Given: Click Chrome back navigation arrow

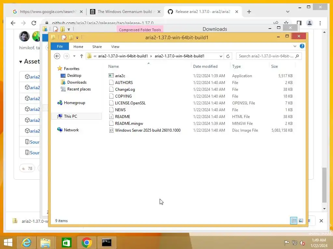Looking at the screenshot, I should 13,23.
